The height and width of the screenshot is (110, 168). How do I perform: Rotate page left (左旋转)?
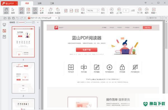pyautogui.click(x=50, y=11)
